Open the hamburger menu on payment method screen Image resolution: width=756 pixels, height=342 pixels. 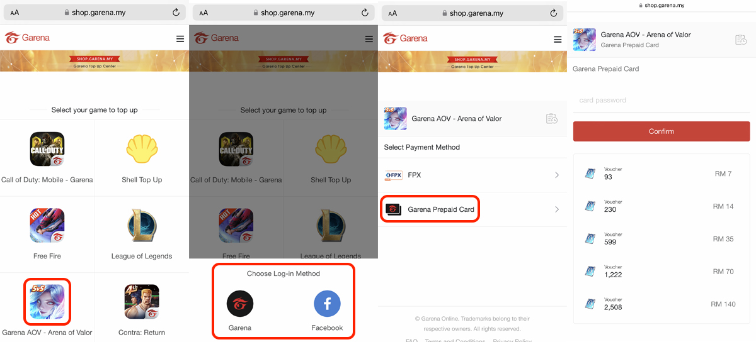(x=558, y=40)
